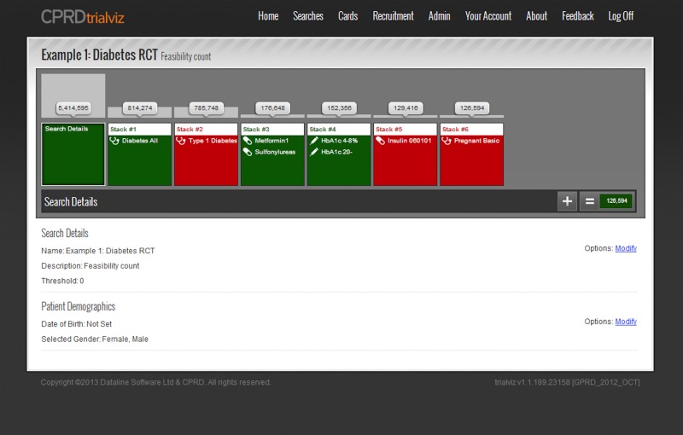Image resolution: width=683 pixels, height=435 pixels.
Task: Click Log Off in the navigation
Action: (x=621, y=16)
